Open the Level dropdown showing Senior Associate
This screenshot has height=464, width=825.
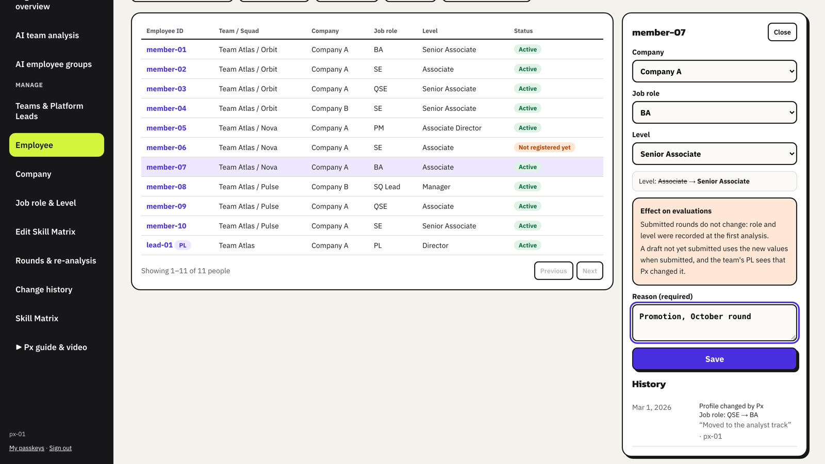(x=714, y=154)
